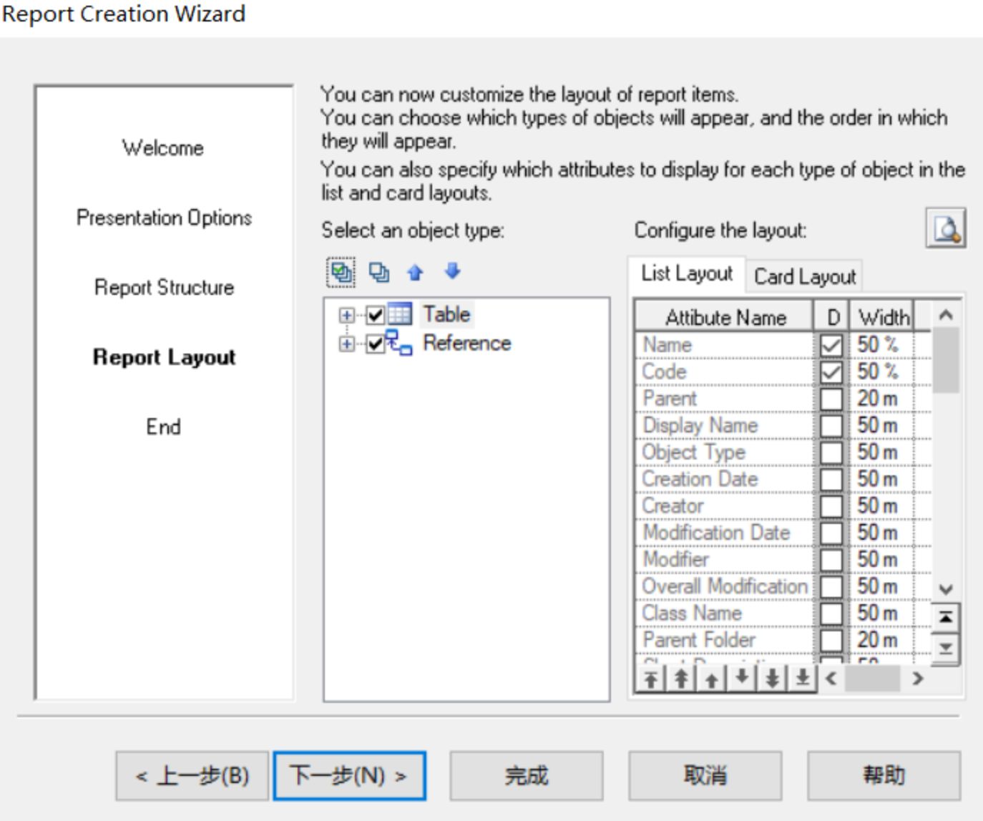Select the List Layout tab
Screen dimensions: 983x821
click(685, 274)
